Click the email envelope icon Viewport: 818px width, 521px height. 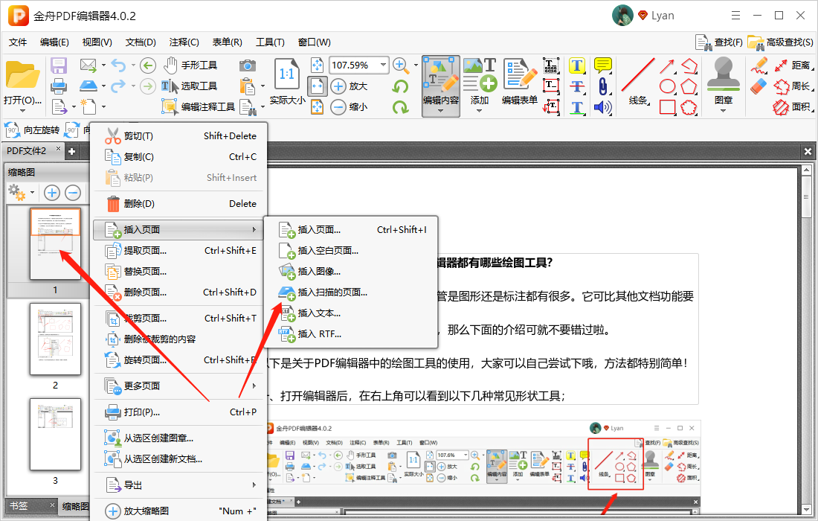click(x=88, y=65)
